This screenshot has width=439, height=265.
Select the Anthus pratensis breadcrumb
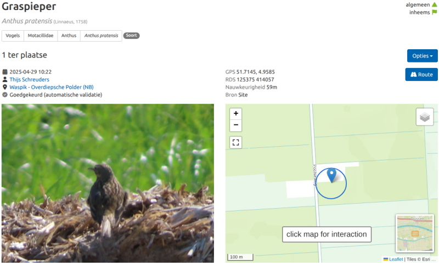click(101, 36)
